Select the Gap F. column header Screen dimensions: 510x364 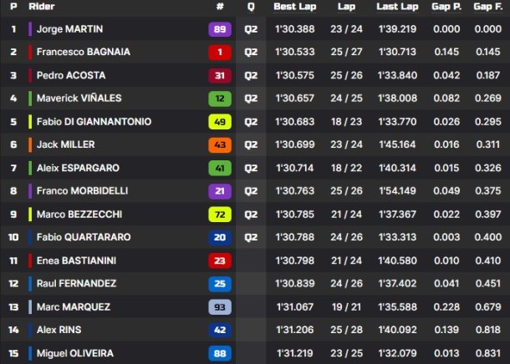[488, 7]
